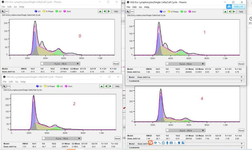Click the blue cloud upload icon
The image size is (252, 150).
coord(229,6)
